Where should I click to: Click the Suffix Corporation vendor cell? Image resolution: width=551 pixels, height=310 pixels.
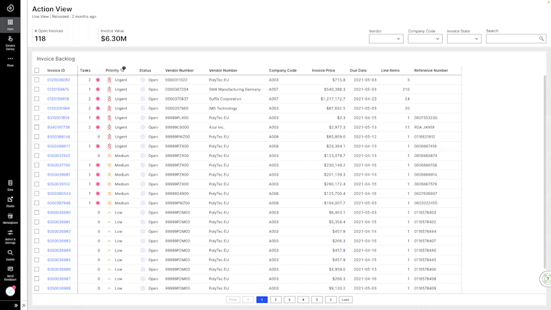(x=225, y=99)
